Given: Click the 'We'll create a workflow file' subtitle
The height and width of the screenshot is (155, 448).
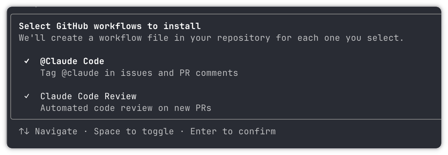Looking at the screenshot, I should point(211,38).
